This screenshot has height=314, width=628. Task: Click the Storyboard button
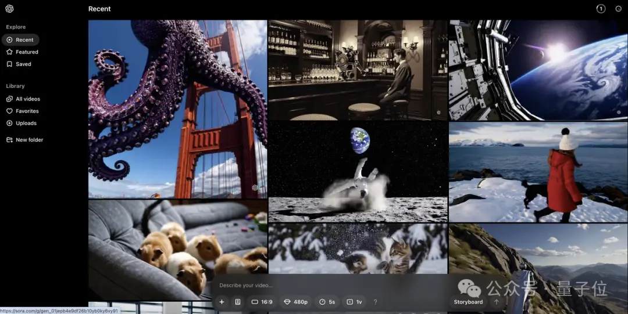pyautogui.click(x=468, y=302)
